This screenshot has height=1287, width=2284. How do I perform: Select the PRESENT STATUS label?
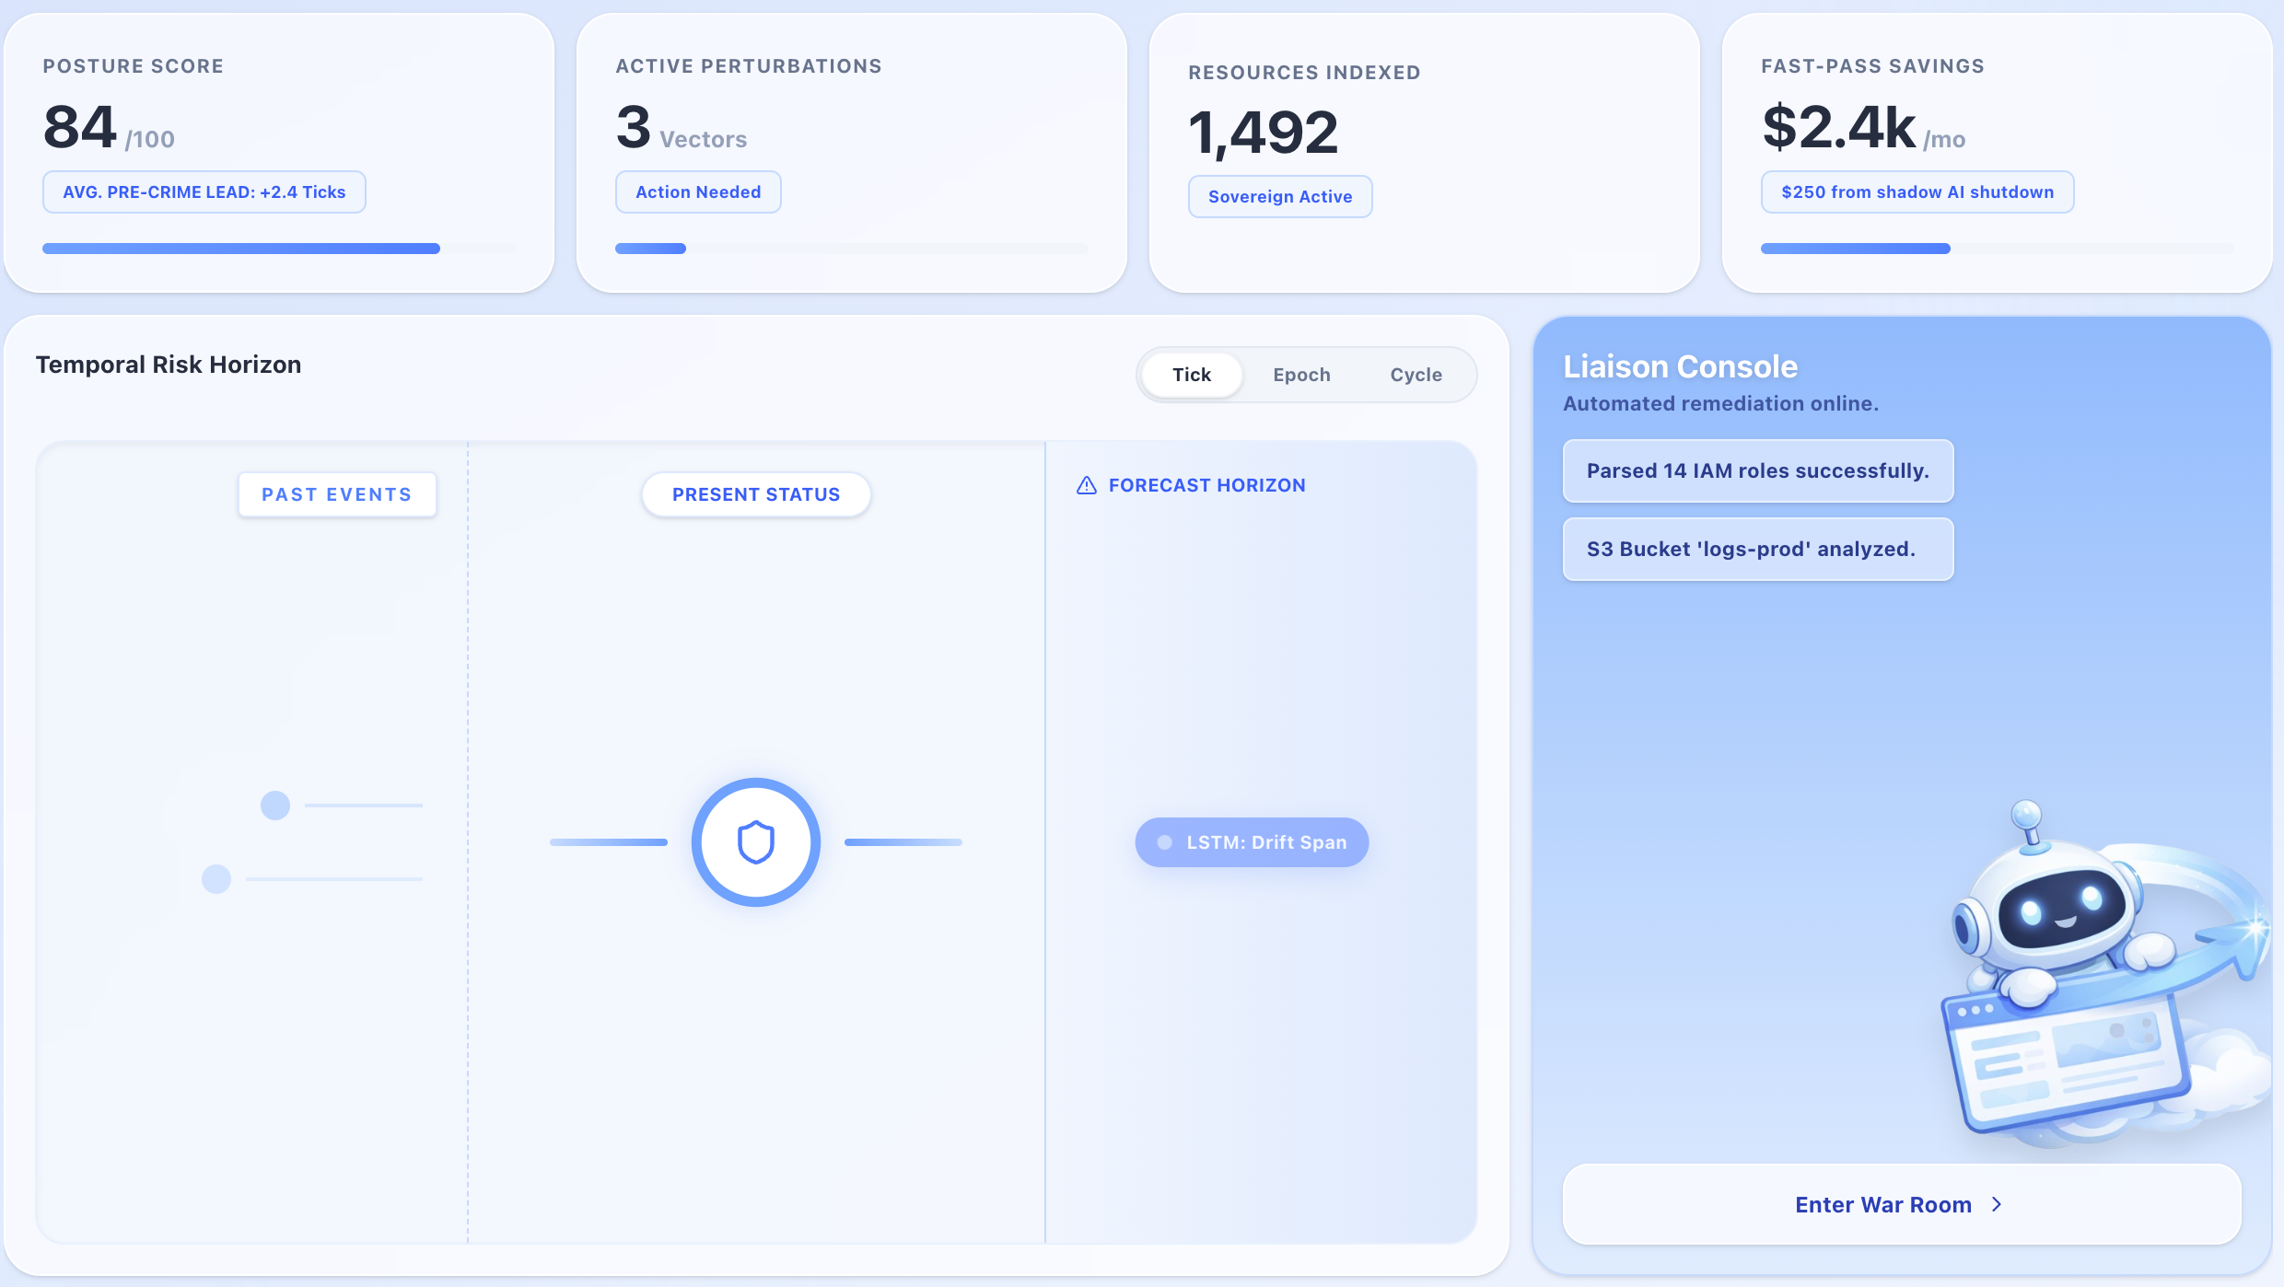[x=755, y=494]
